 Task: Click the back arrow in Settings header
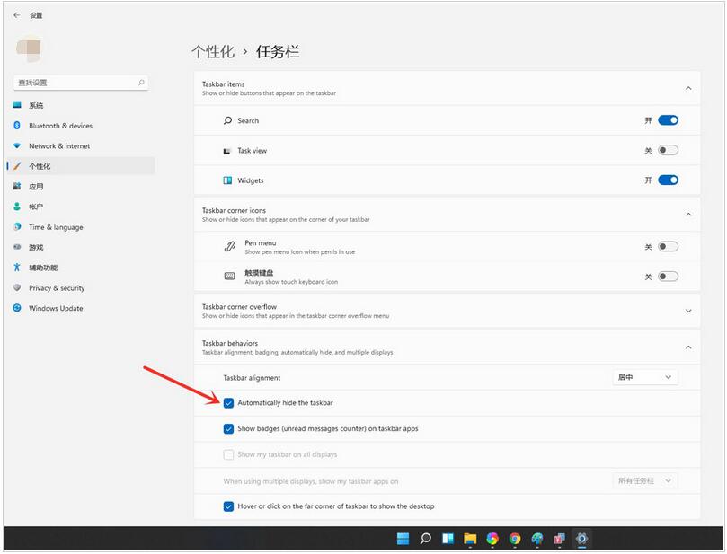coord(17,15)
